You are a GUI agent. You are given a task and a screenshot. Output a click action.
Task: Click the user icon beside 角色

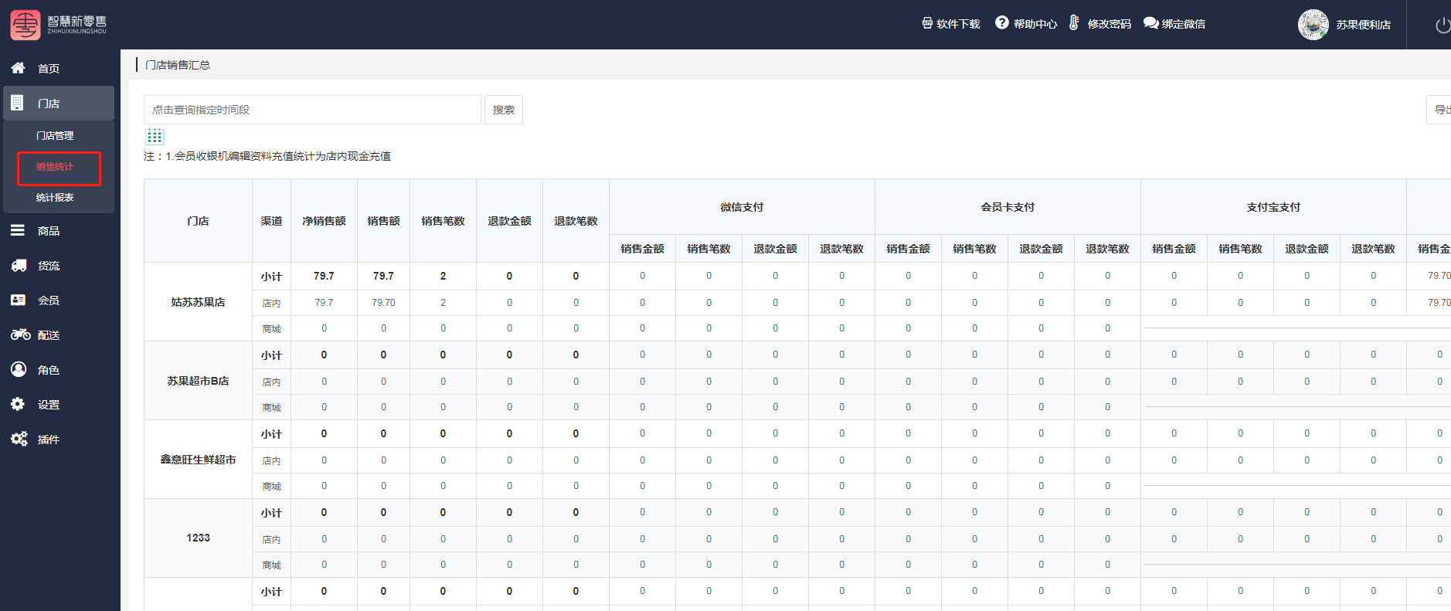click(x=19, y=369)
